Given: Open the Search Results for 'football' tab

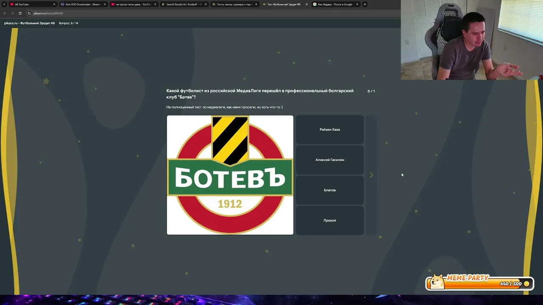Looking at the screenshot, I should point(184,4).
